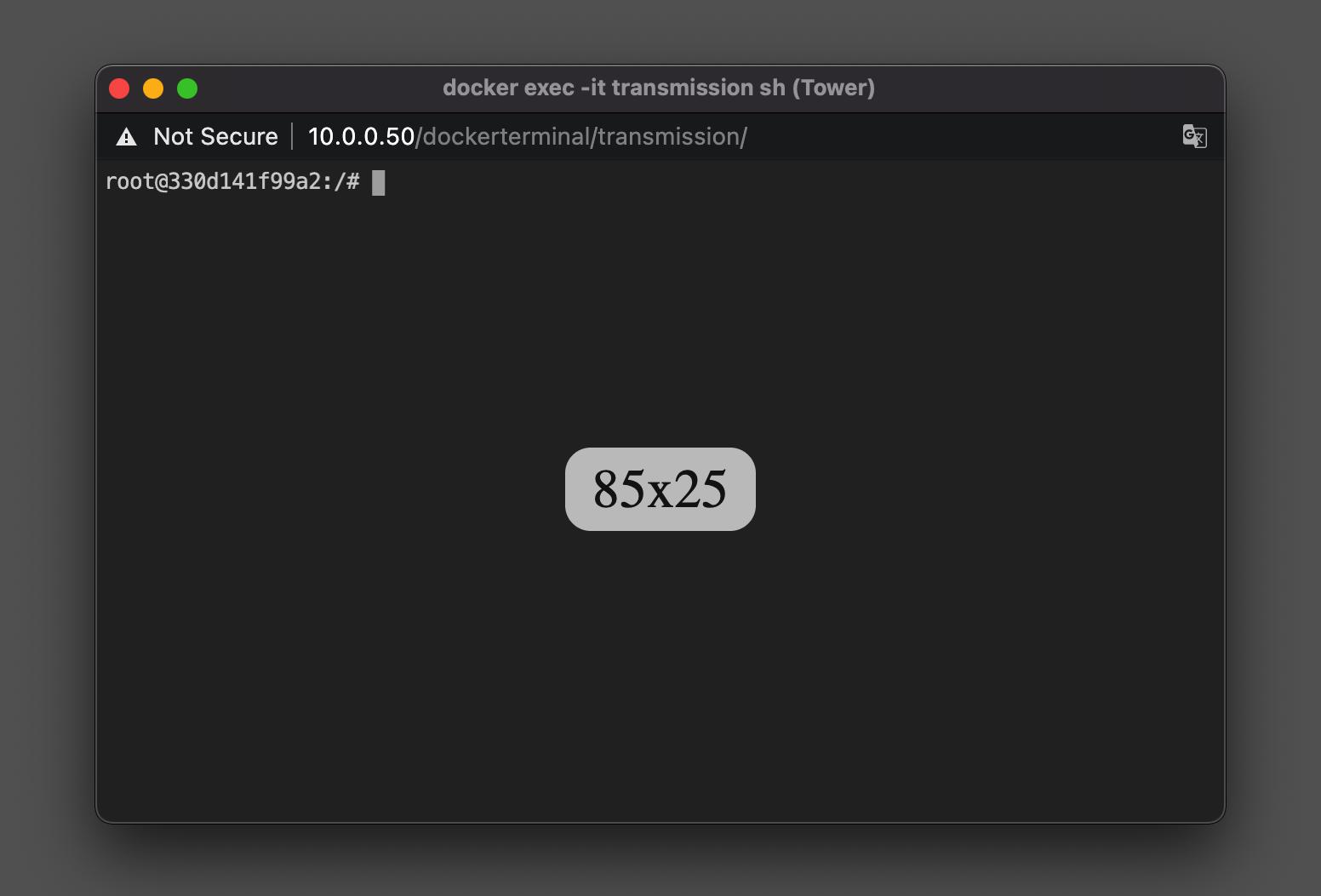1321x896 pixels.
Task: Click the Not Secure warning triangle icon
Action: (x=127, y=137)
